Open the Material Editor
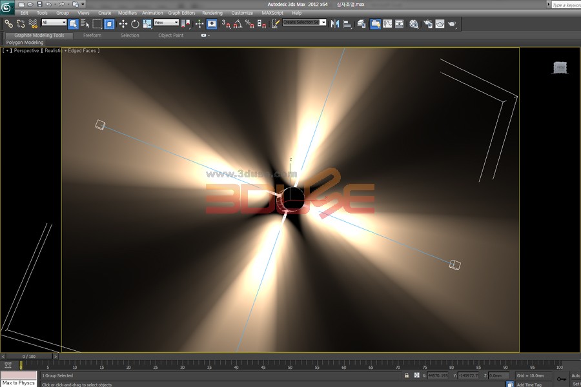The width and height of the screenshot is (581, 387). [x=414, y=24]
